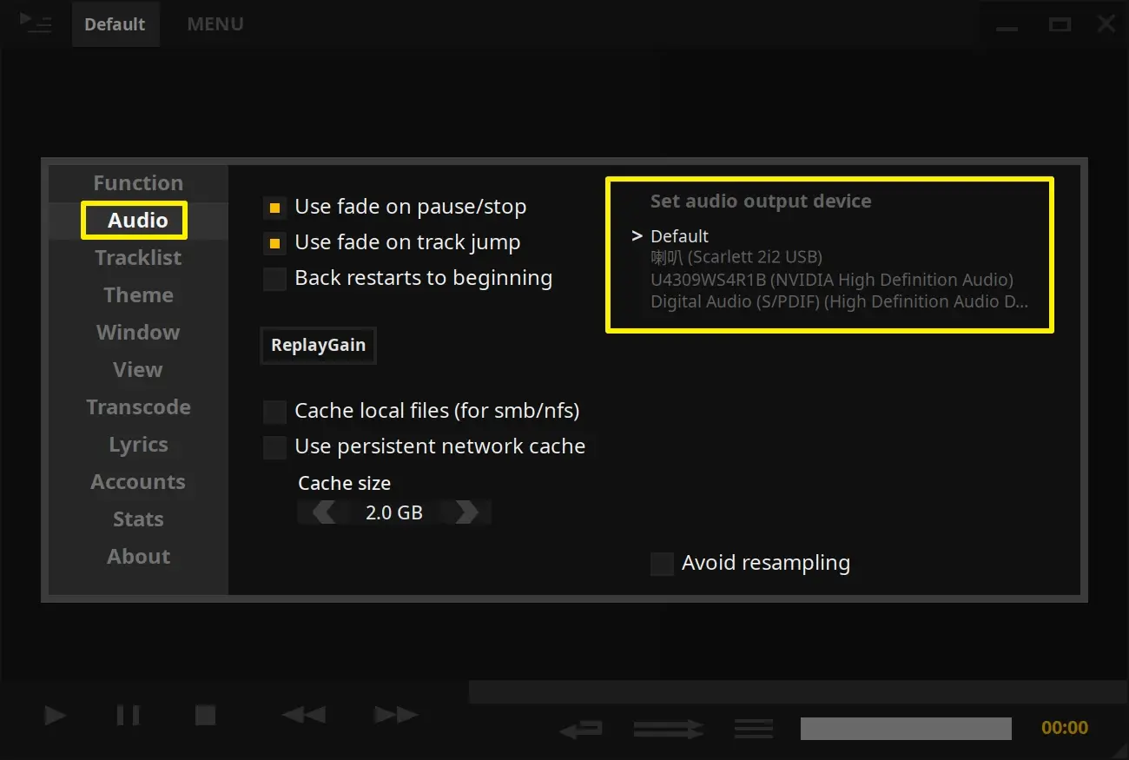Open the MENU item in the top bar
Image resolution: width=1129 pixels, height=760 pixels.
coord(215,24)
